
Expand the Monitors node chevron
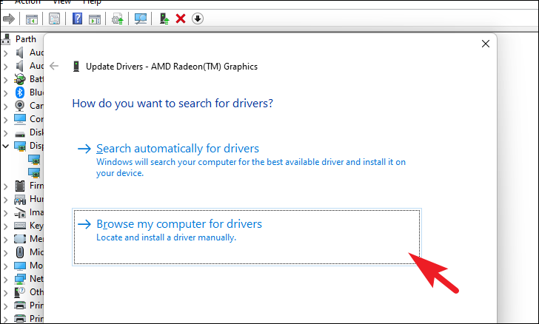tap(5, 266)
